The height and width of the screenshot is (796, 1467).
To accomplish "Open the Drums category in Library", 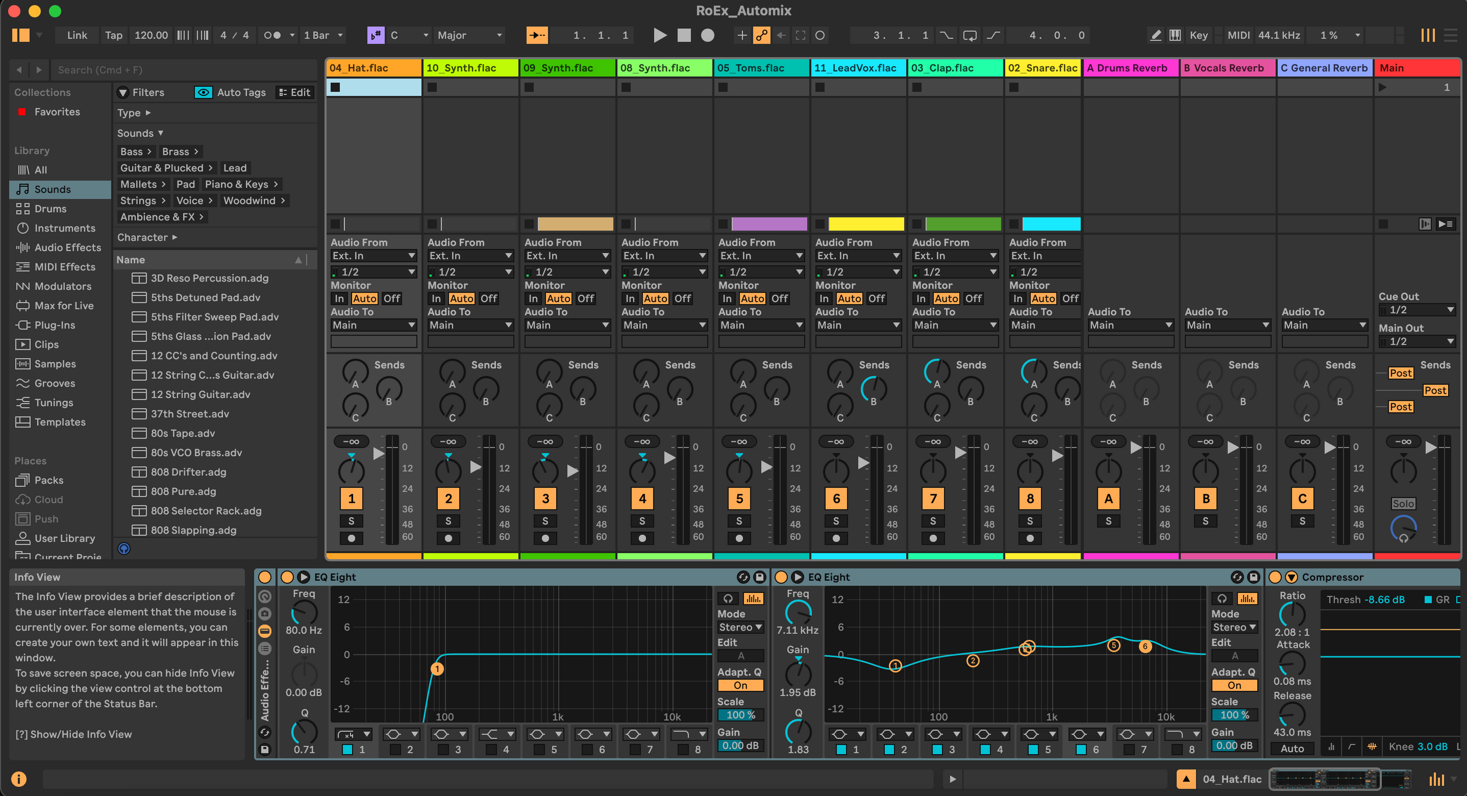I will [x=50, y=209].
